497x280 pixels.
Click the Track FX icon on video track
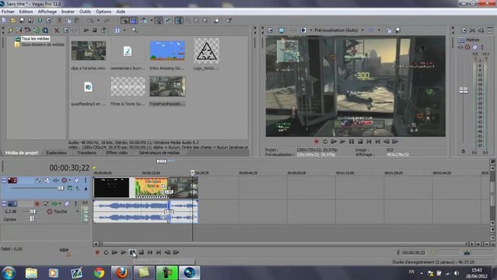click(55, 180)
